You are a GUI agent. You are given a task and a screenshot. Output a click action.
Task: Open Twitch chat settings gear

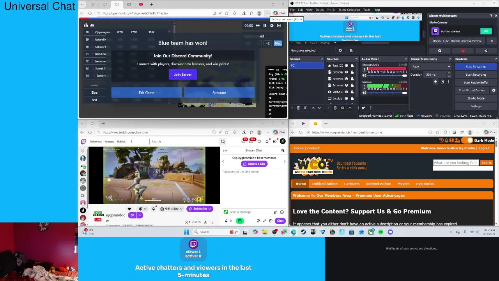pos(271,221)
